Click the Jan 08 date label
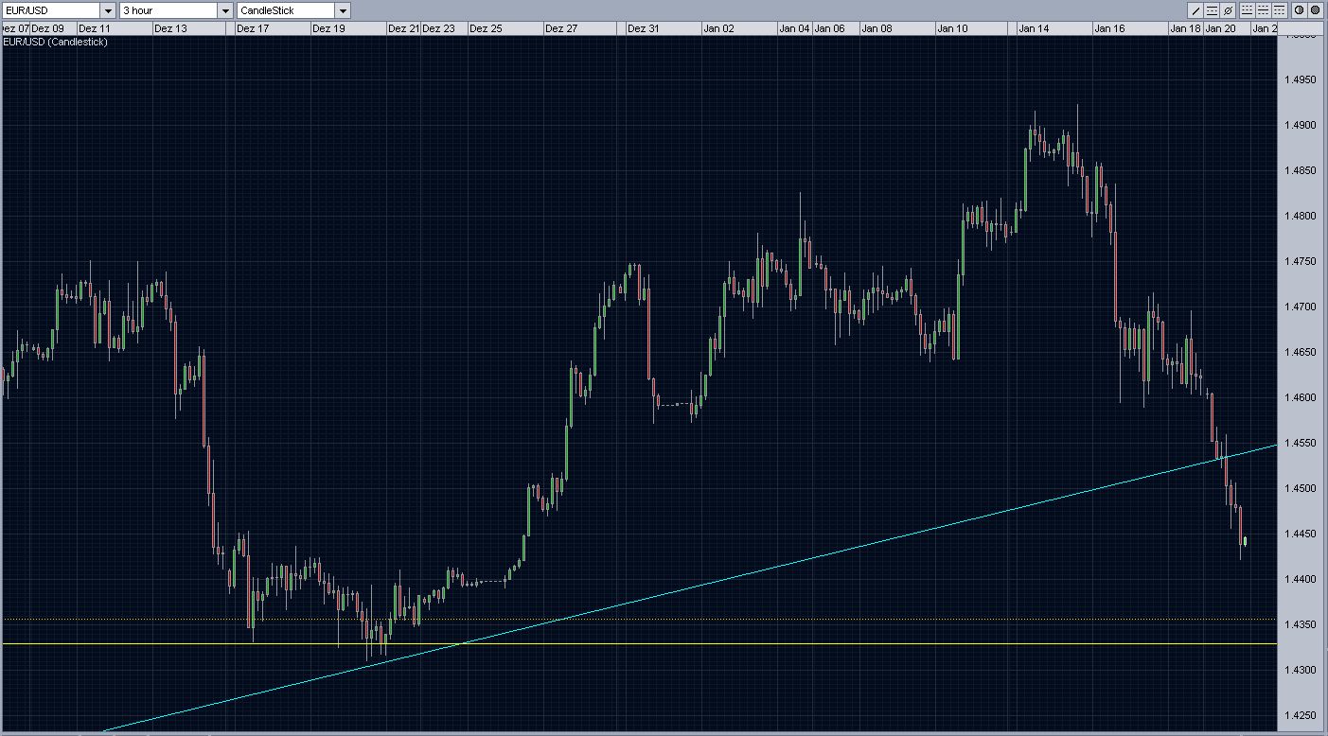The width and height of the screenshot is (1328, 736). click(876, 28)
